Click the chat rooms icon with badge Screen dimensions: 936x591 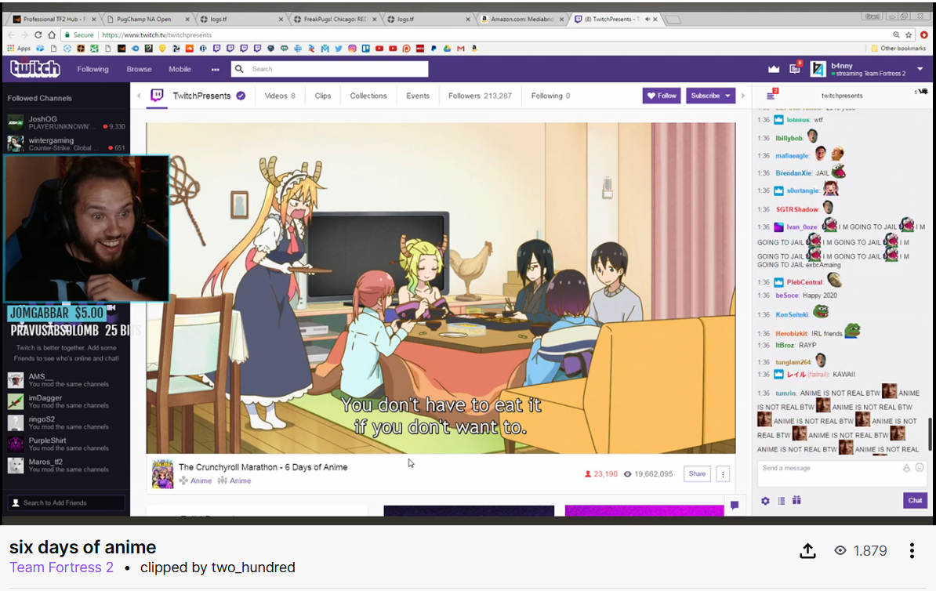[772, 94]
